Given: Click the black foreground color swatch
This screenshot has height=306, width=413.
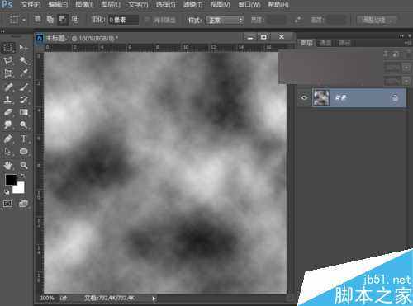Looking at the screenshot, I should [x=11, y=180].
